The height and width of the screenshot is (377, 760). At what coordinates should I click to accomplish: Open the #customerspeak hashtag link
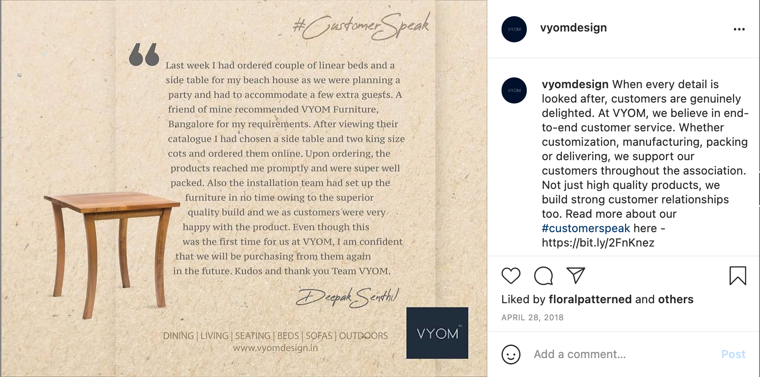coord(586,229)
